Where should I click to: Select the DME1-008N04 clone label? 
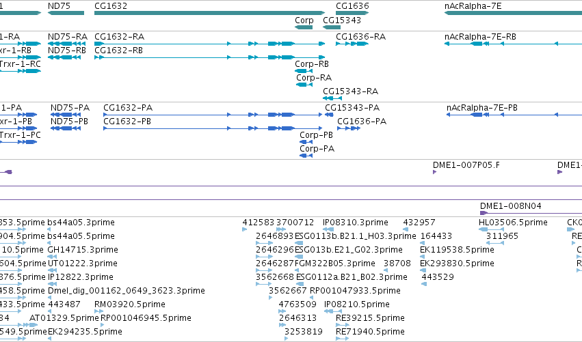[x=510, y=206]
